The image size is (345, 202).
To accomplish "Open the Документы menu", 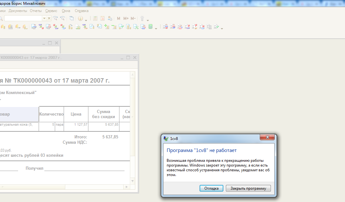I will pos(18,11).
